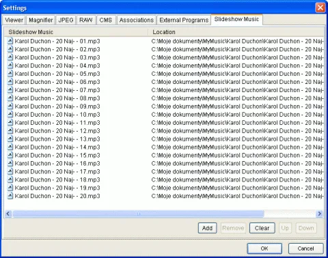
Task: Click the mp3 file icon for track 17
Action: click(x=10, y=171)
